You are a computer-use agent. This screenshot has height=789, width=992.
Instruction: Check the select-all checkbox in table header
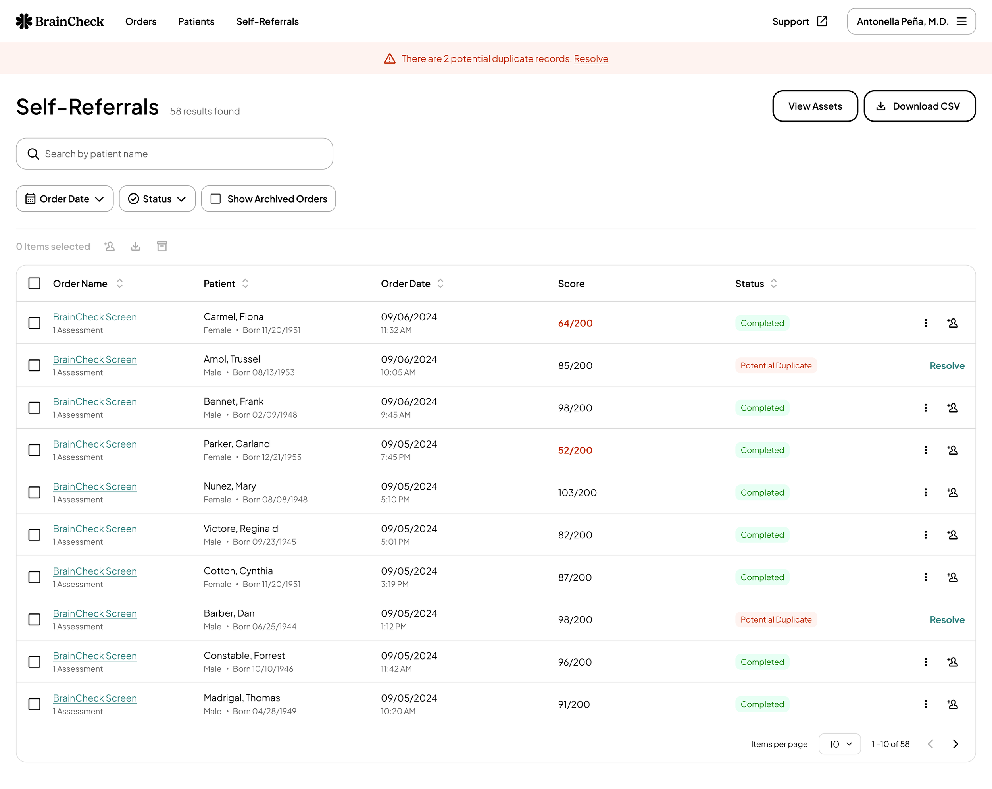35,284
